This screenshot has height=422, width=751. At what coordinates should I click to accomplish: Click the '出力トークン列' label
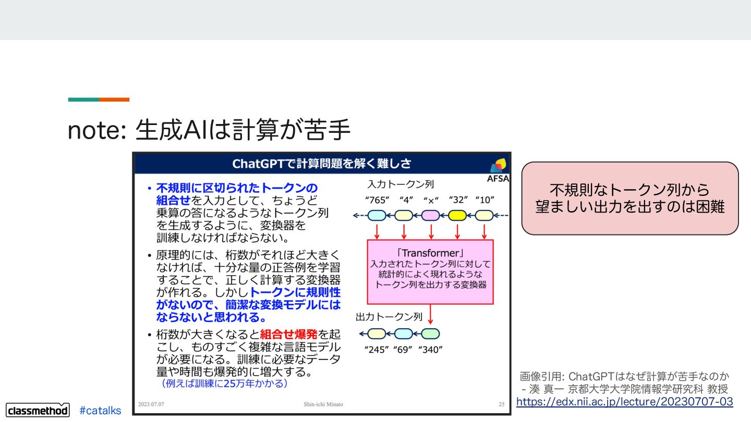389,316
